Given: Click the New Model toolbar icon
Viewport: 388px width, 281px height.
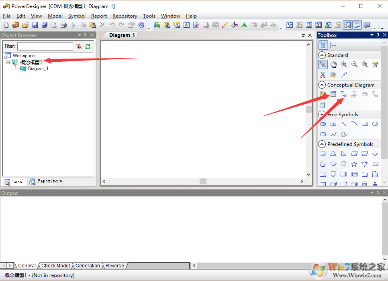Looking at the screenshot, I should click(x=6, y=25).
